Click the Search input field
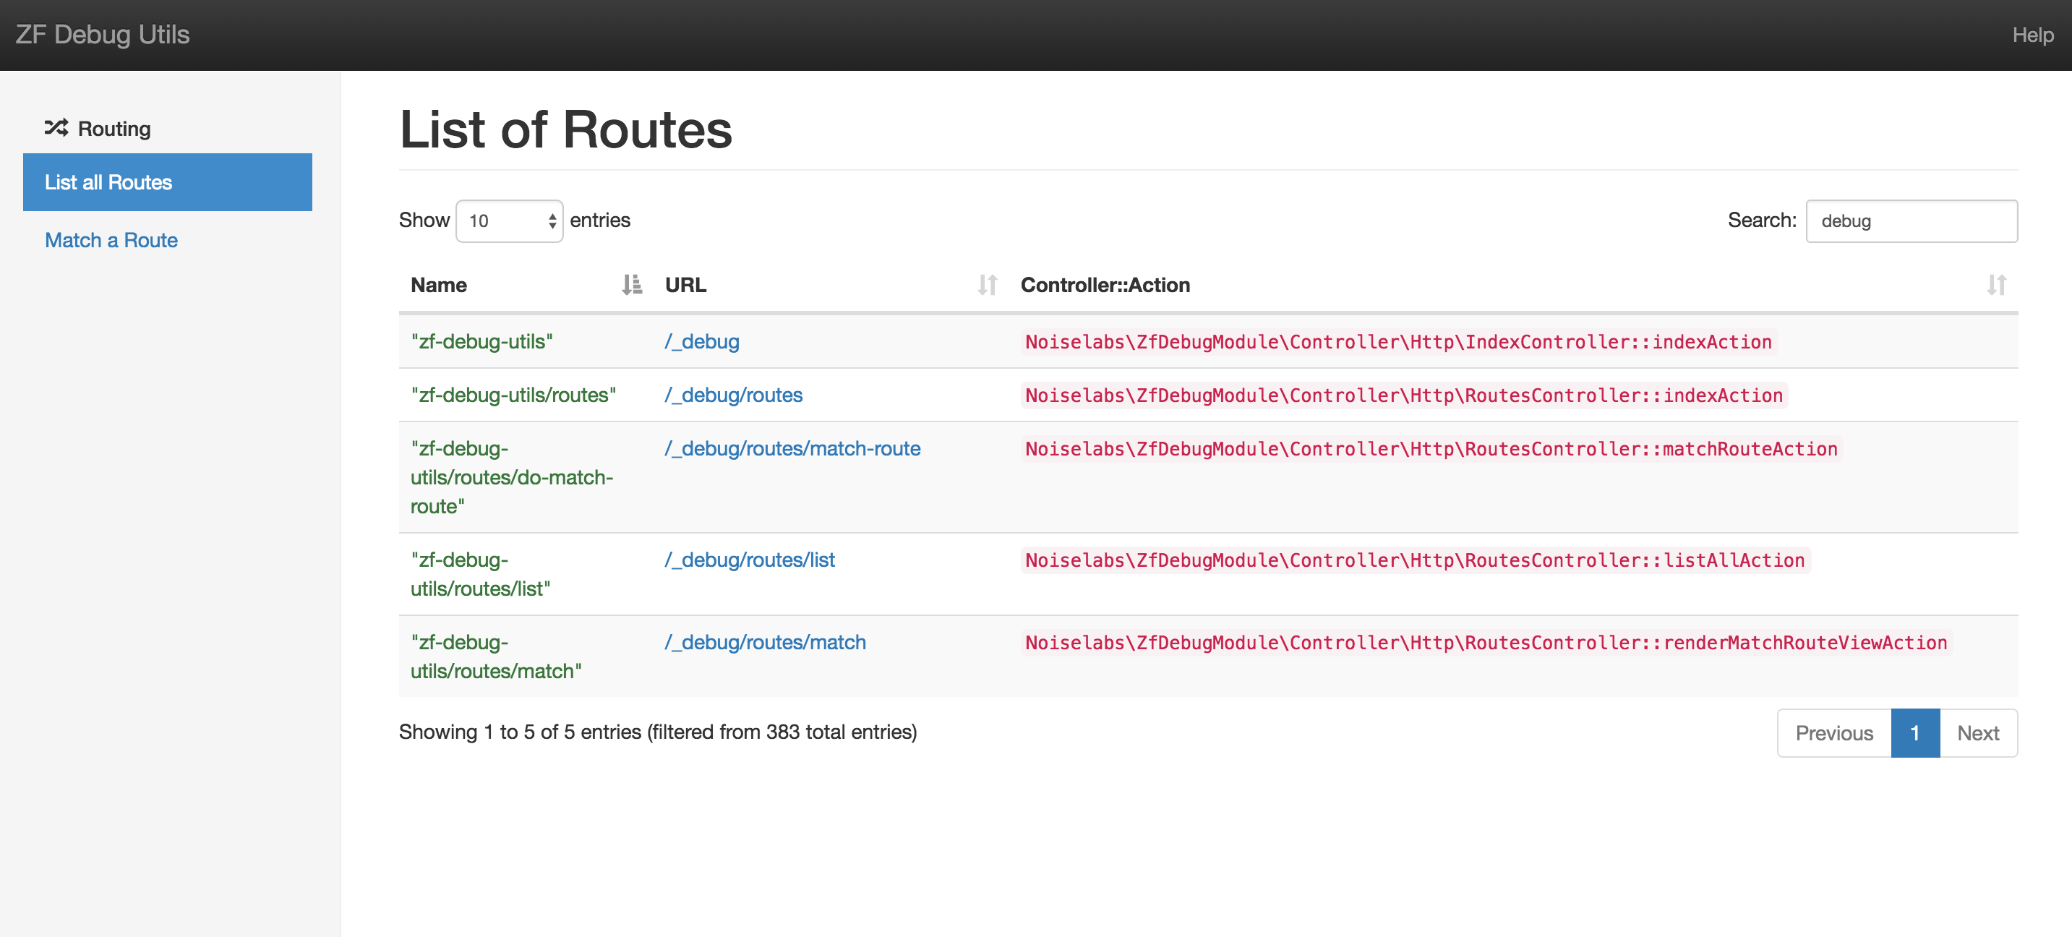This screenshot has width=2072, height=937. coord(1912,221)
